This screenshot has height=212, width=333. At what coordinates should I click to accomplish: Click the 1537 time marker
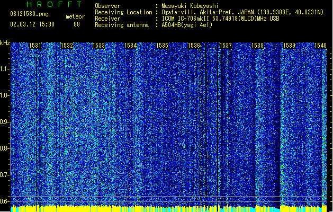(x=226, y=46)
